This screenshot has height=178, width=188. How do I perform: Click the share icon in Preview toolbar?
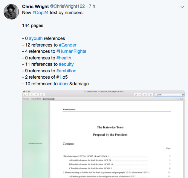click(x=42, y=95)
